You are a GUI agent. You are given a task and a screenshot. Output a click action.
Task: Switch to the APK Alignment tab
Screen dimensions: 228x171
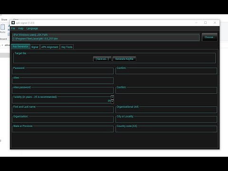tap(50, 47)
